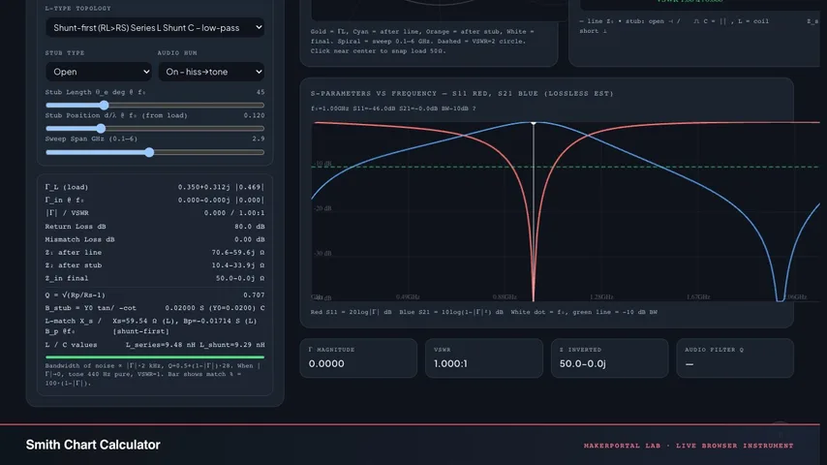
Task: Adjust the Sweep Span GHz slider handle
Action: point(149,152)
